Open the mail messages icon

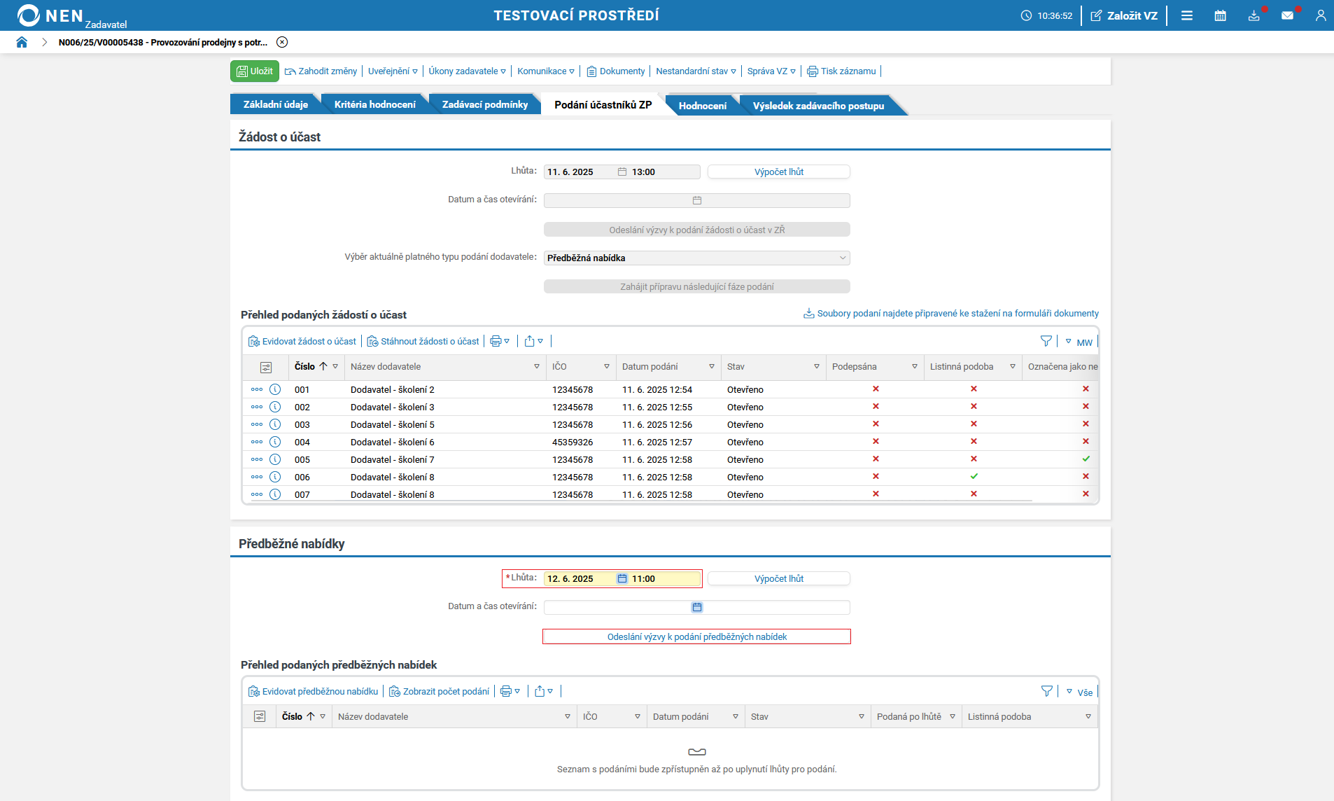point(1287,15)
